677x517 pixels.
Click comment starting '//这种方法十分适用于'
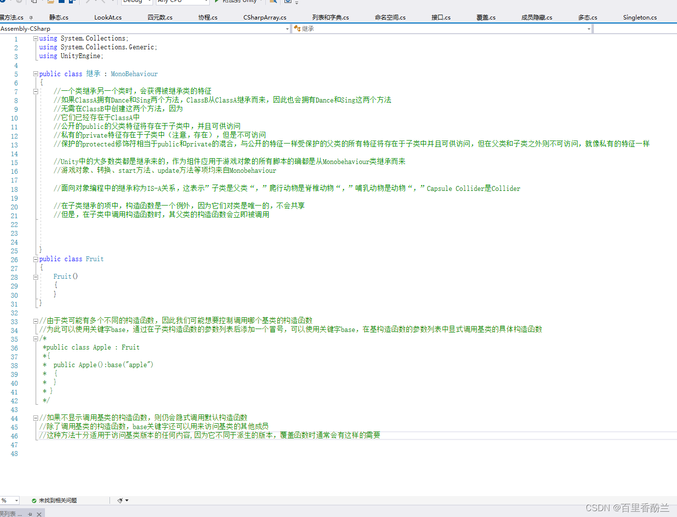210,435
